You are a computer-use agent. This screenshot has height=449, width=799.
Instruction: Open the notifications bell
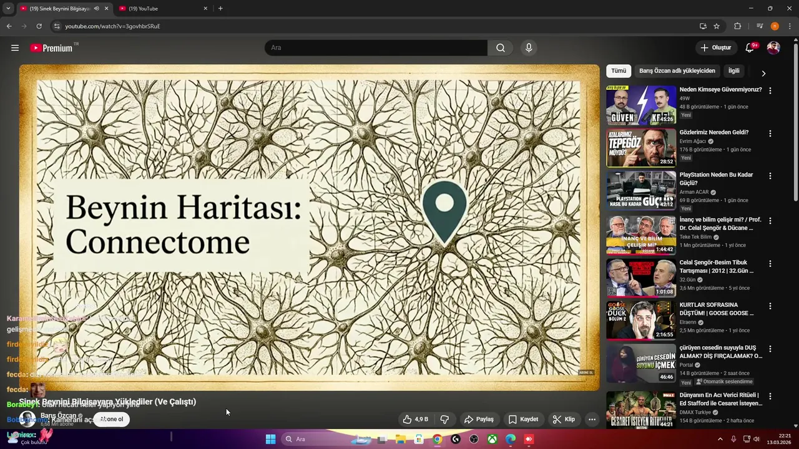click(750, 48)
